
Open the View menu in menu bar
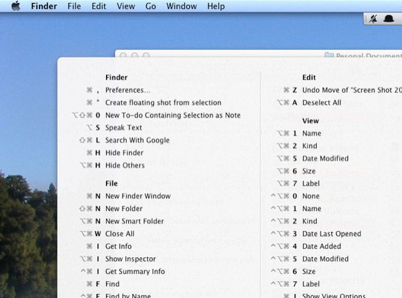[x=126, y=6]
